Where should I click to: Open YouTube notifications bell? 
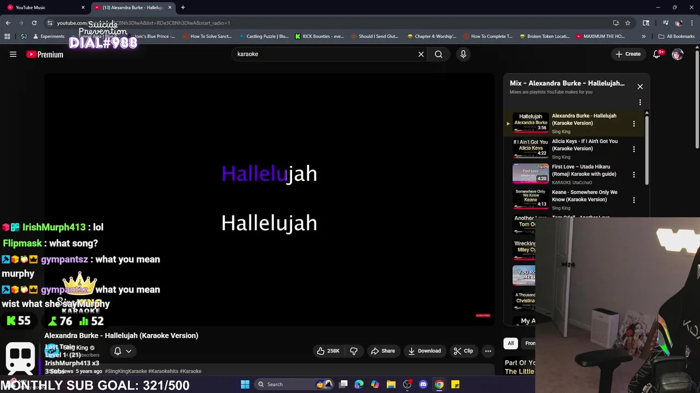(x=657, y=54)
